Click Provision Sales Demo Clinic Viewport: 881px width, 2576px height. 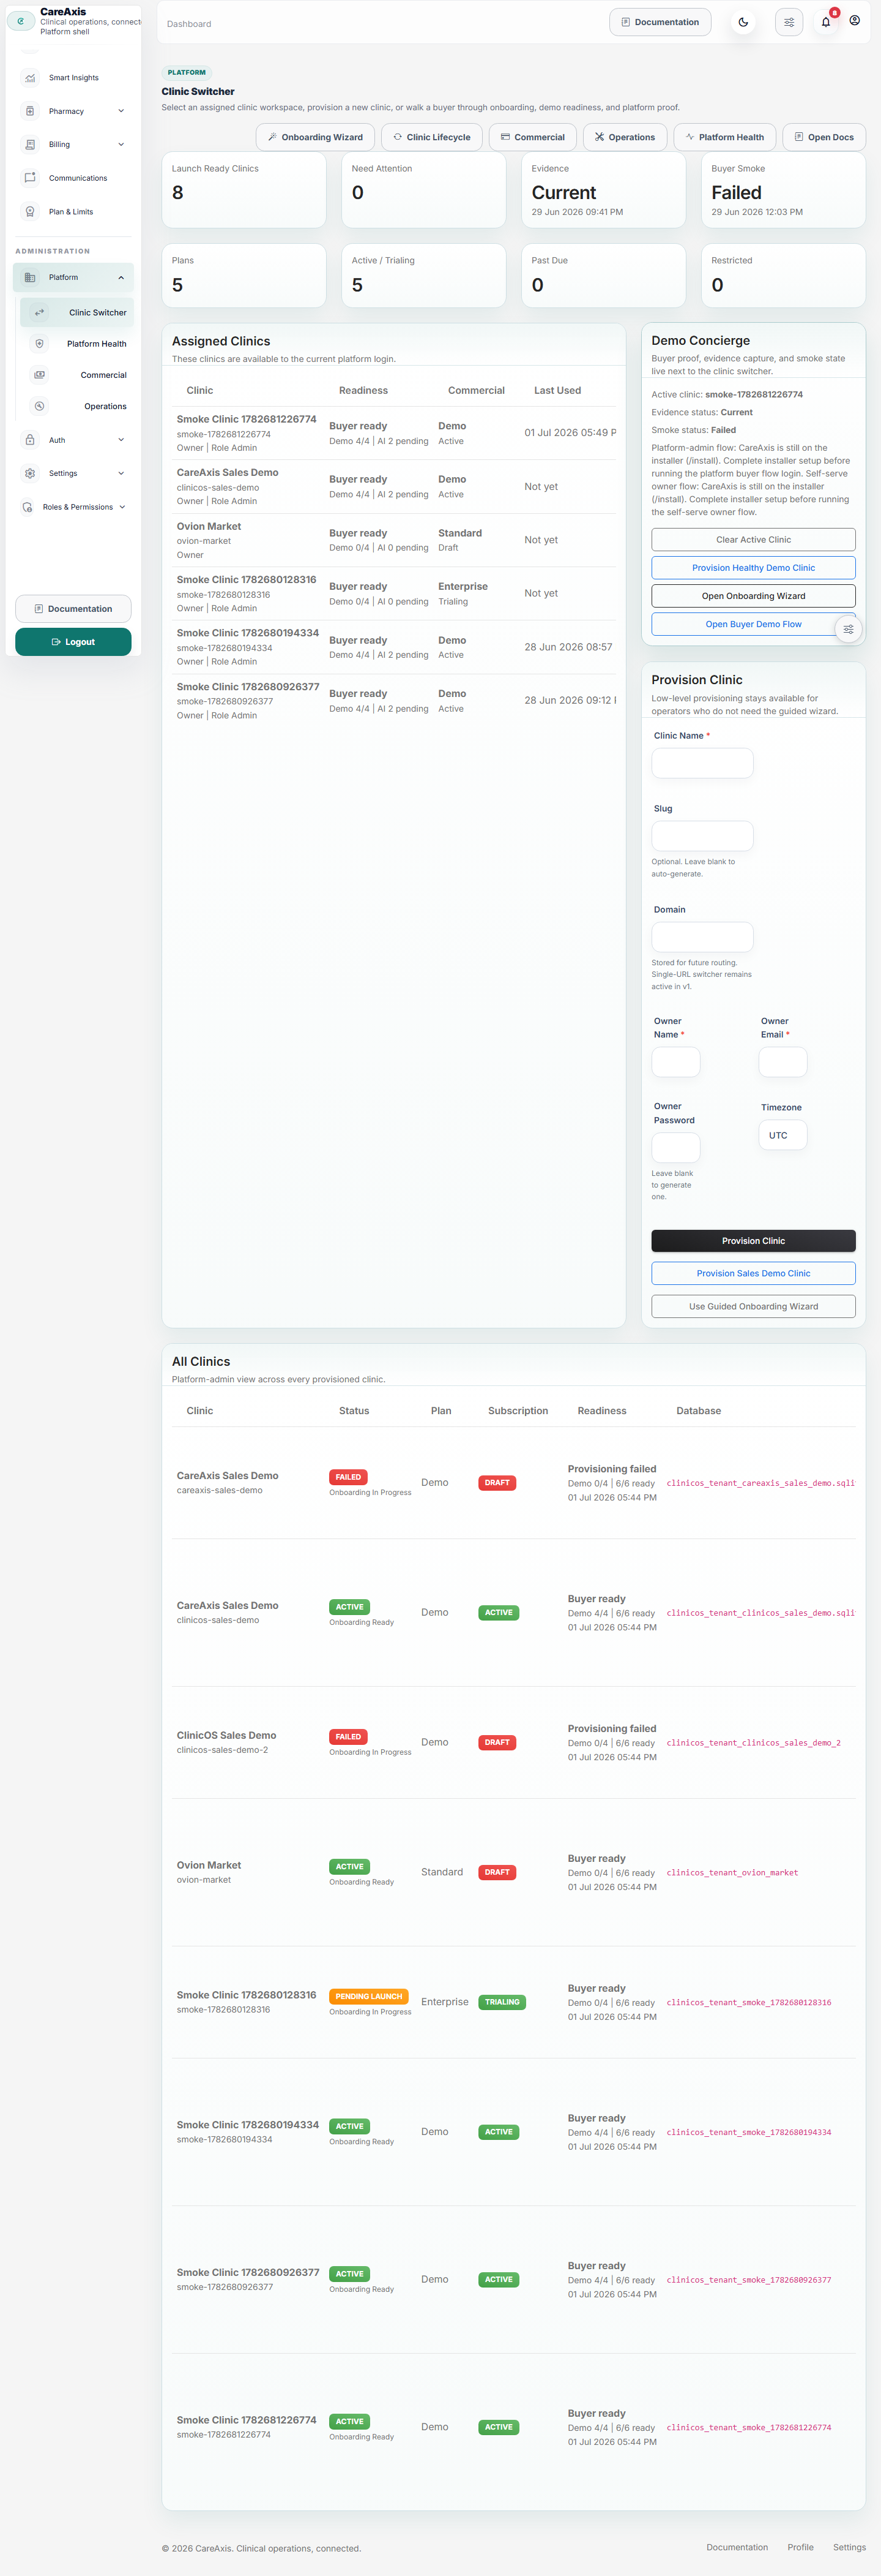(753, 1274)
